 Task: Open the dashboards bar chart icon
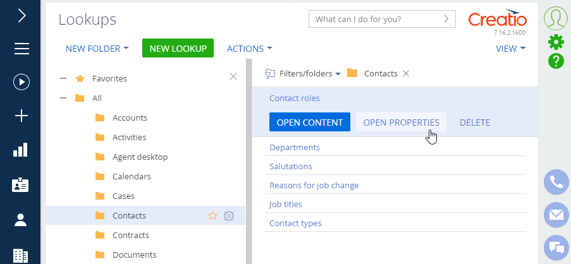pos(20,150)
